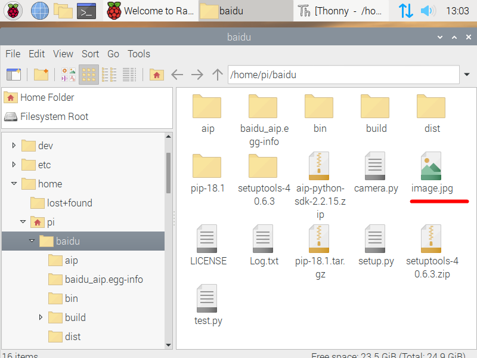Viewport: 477px width, 358px height.
Task: Select the camera.py file
Action: point(376,173)
